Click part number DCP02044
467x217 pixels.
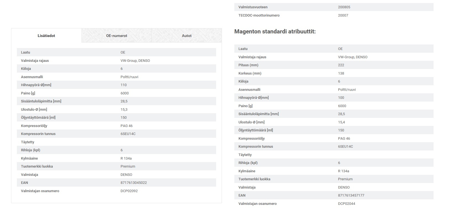[x=347, y=204]
